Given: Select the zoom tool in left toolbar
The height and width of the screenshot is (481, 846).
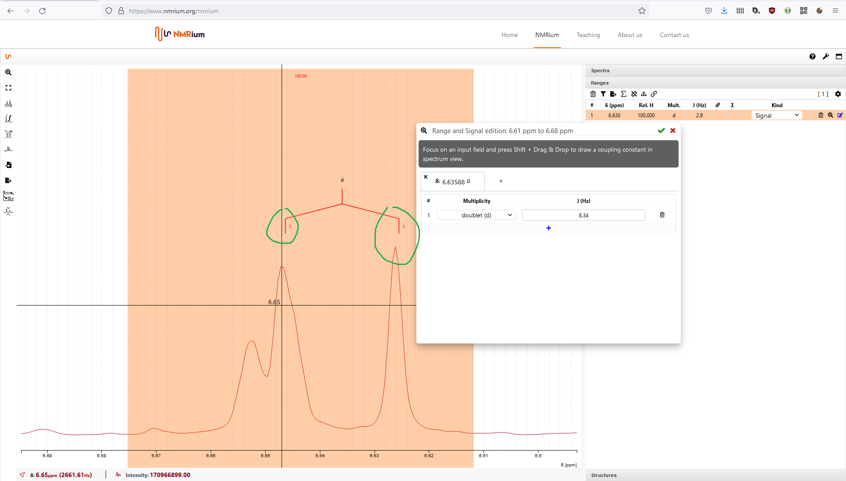Looking at the screenshot, I should 8,72.
